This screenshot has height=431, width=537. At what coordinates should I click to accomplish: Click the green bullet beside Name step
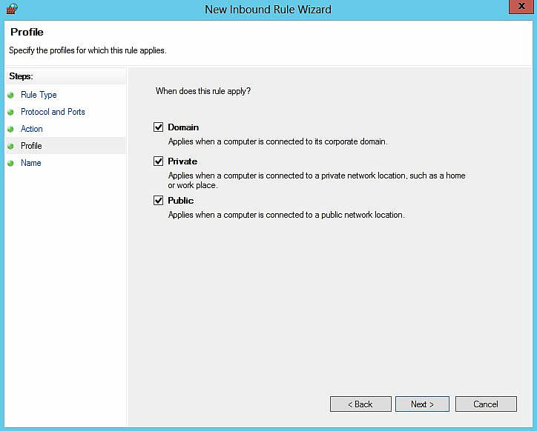[11, 163]
